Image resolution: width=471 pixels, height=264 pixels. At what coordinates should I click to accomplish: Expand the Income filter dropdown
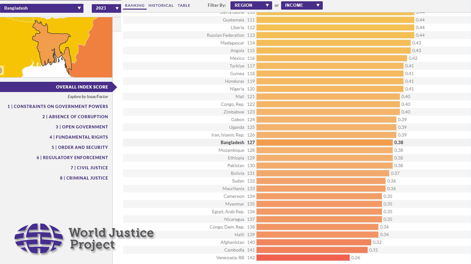302,5
